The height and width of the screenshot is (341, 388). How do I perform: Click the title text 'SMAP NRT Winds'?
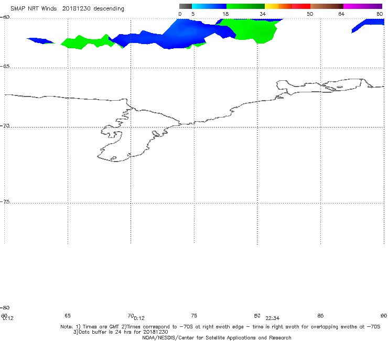34,8
